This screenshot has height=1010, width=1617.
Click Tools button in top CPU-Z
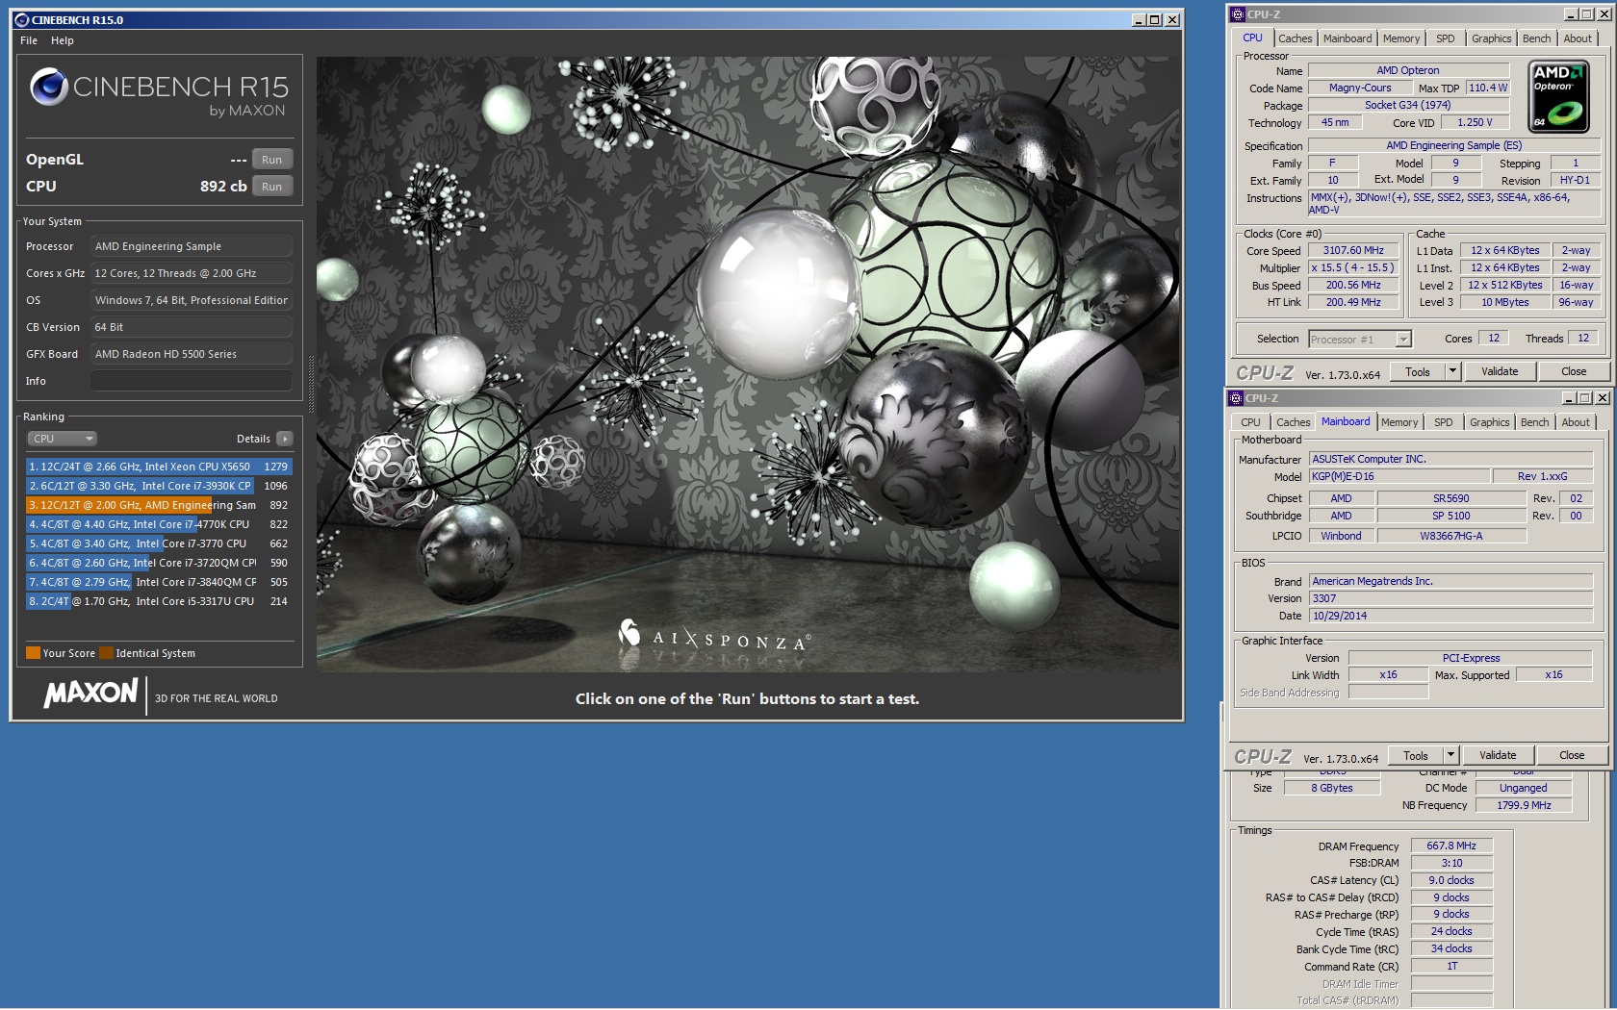coord(1418,372)
